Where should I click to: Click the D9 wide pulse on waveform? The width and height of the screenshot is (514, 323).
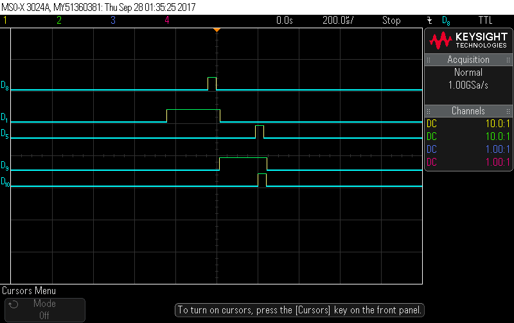click(244, 164)
